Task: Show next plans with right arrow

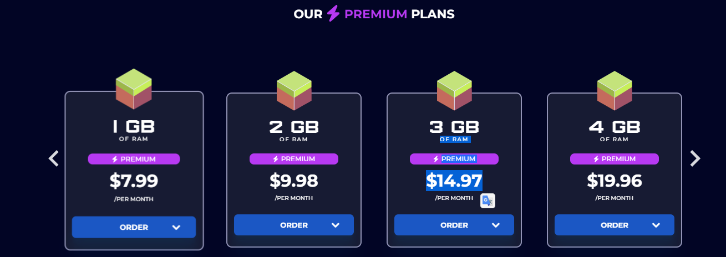Action: [695, 158]
